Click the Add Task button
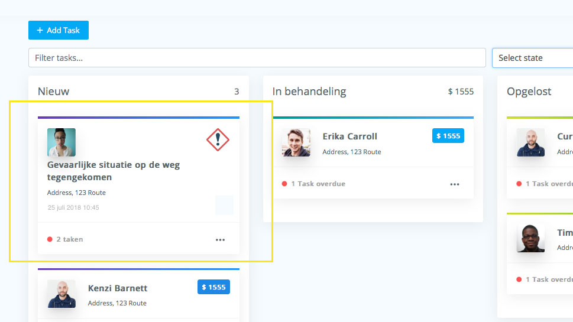This screenshot has height=322, width=573. [58, 30]
